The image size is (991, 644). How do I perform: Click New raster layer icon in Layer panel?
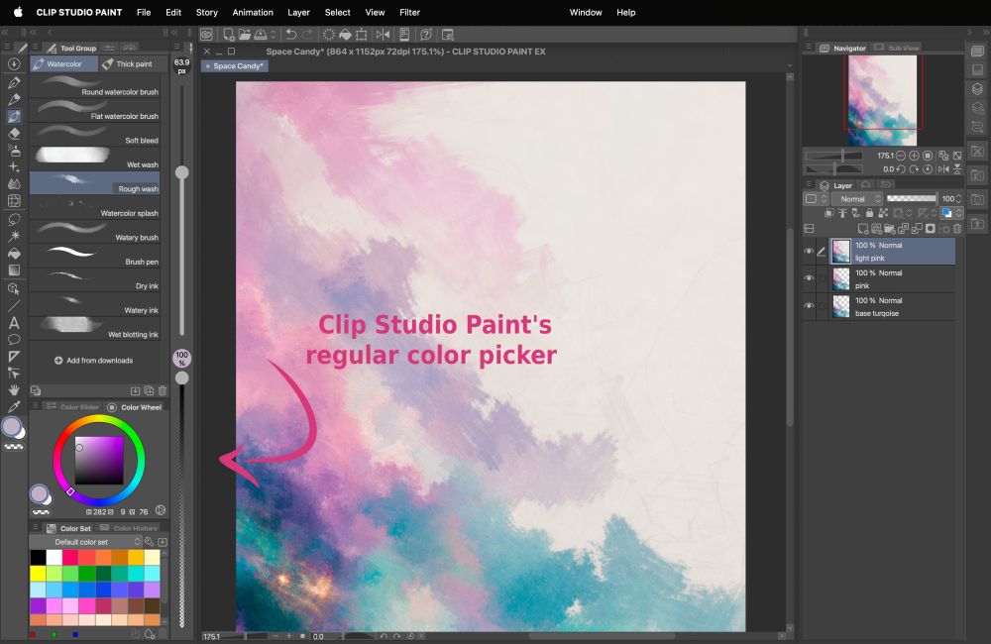click(863, 229)
